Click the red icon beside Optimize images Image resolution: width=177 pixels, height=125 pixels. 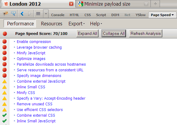[x=4, y=58]
